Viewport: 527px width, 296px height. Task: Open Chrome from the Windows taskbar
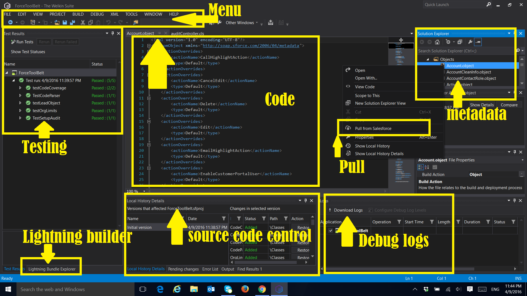coord(262,289)
